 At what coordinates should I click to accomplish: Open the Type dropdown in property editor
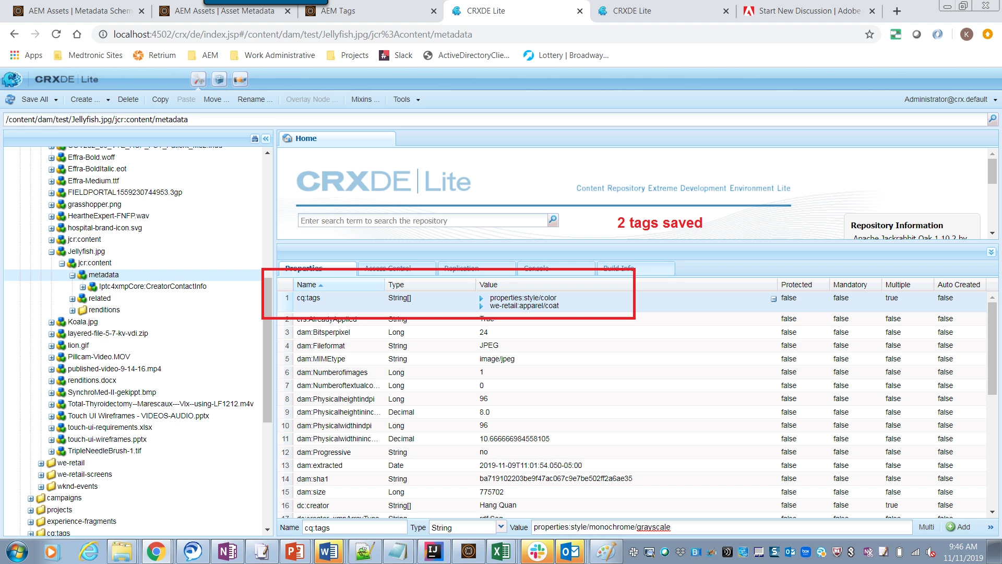[x=501, y=527]
